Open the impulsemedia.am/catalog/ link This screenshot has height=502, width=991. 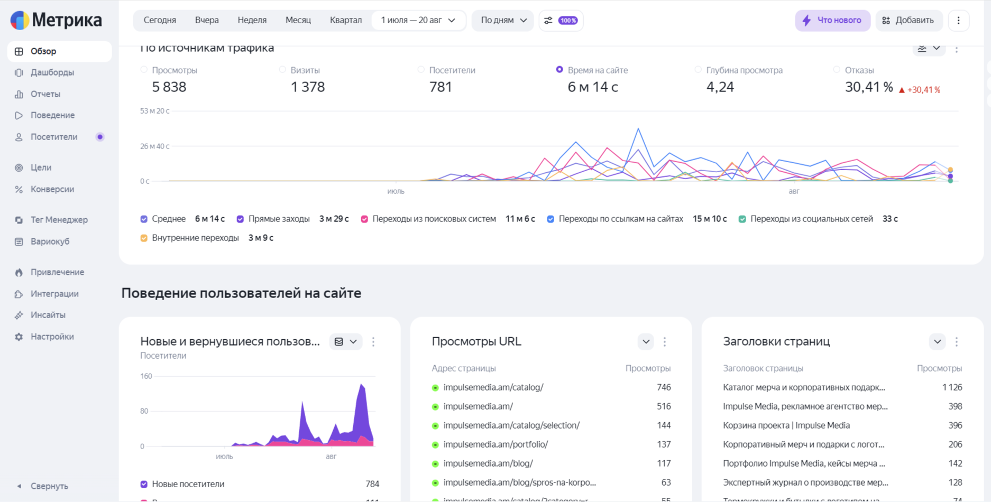tap(493, 387)
